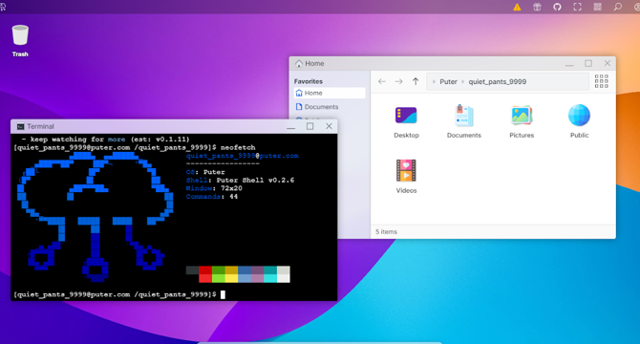
Task: Open the Videos folder icon
Action: tap(406, 171)
